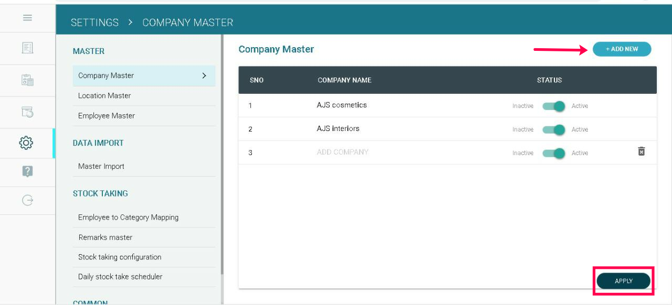Viewport: 672px width, 305px height.
Task: Open Settings gear icon in sidebar
Action: (x=26, y=143)
